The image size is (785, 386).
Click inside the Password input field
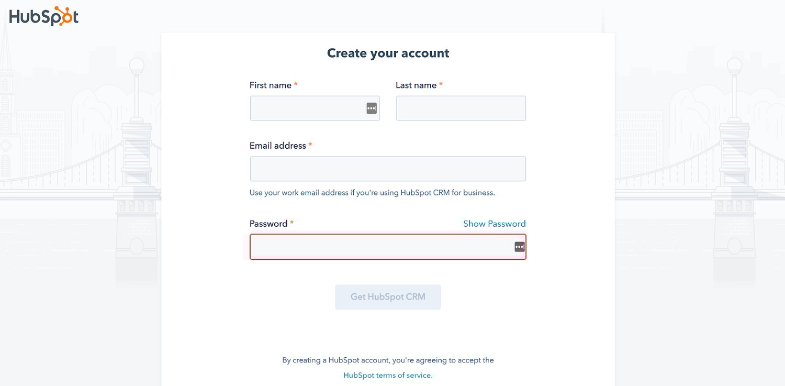tap(388, 247)
